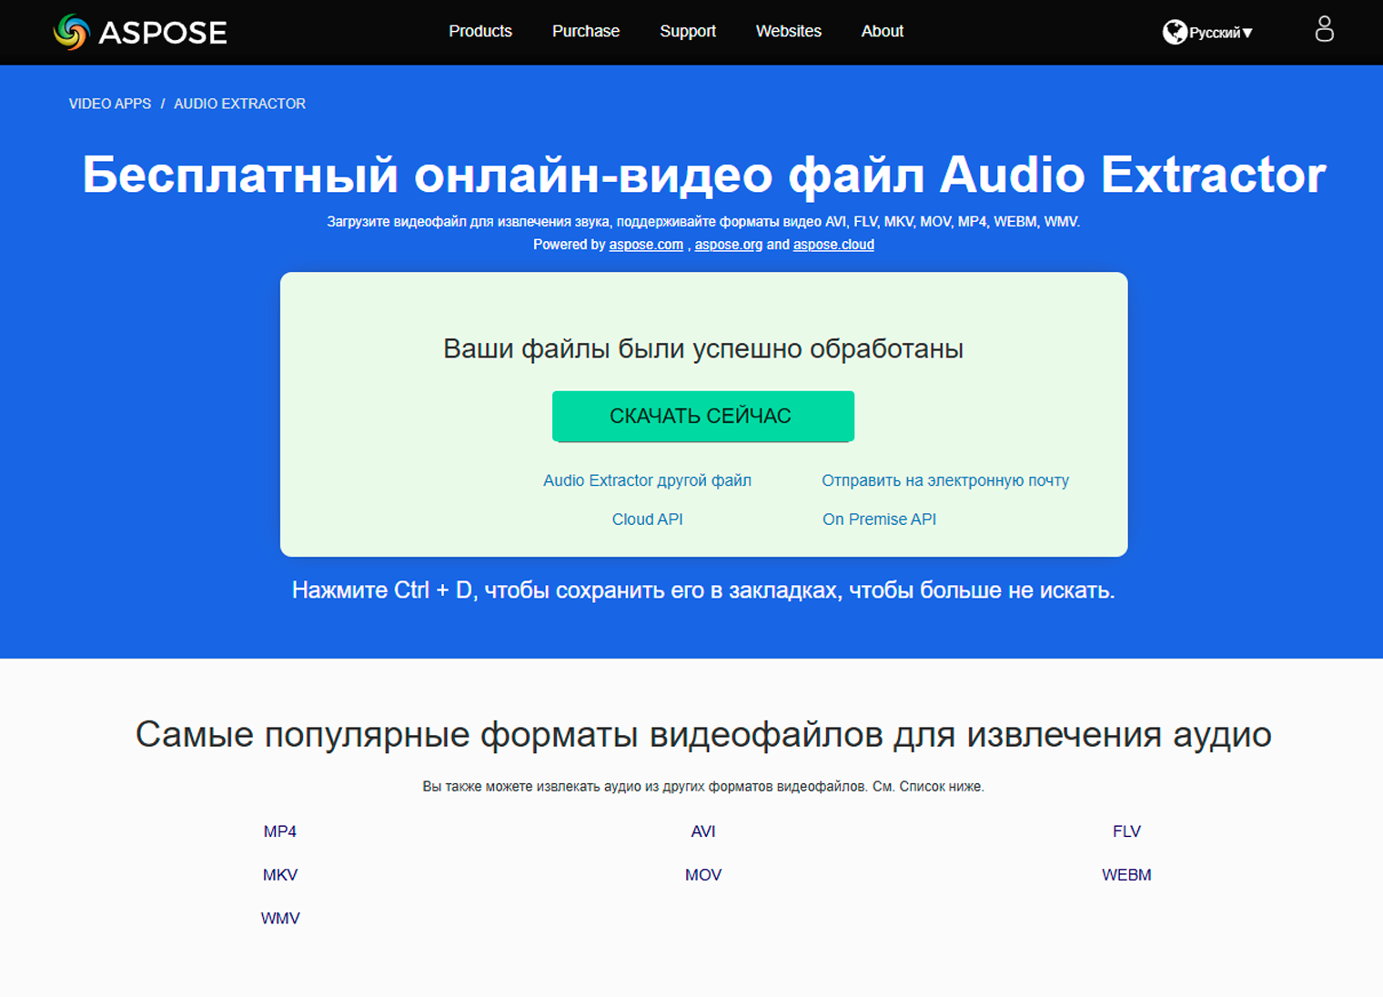Screen dimensions: 1383x997
Task: Click the globe language icon
Action: [x=1175, y=32]
